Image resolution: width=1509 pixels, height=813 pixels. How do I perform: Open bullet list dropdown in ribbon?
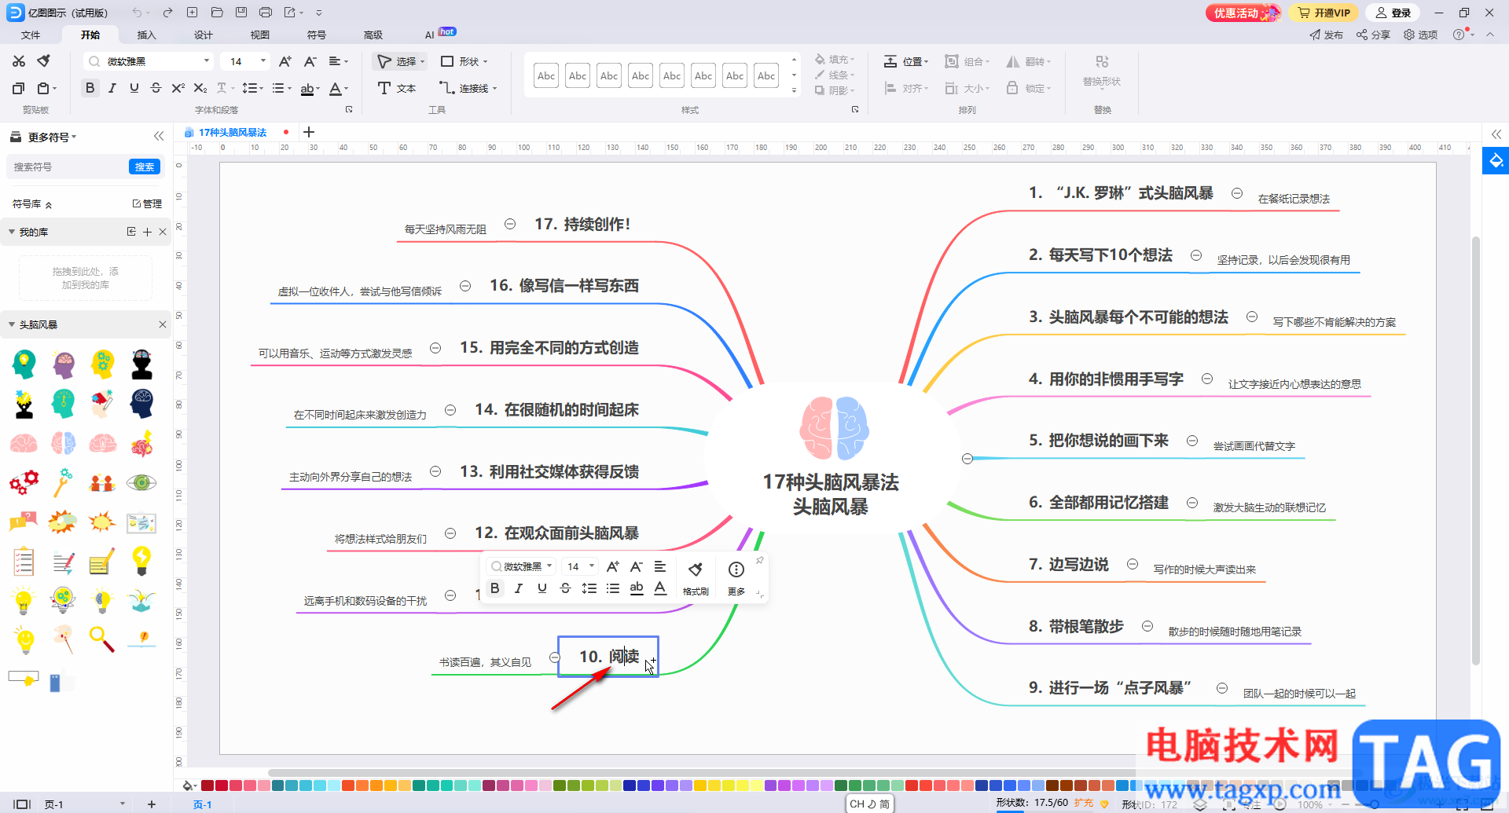point(281,88)
